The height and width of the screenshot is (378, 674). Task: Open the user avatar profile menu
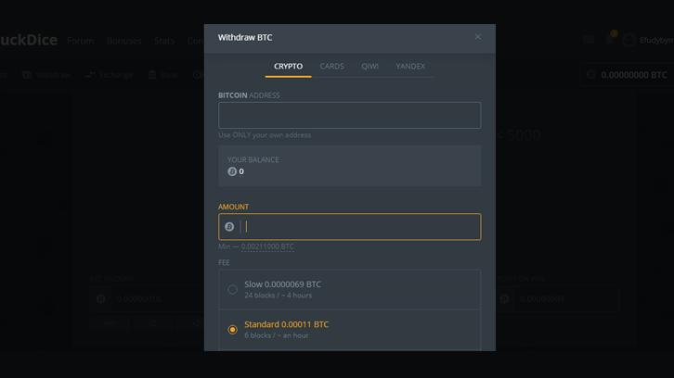coord(629,40)
